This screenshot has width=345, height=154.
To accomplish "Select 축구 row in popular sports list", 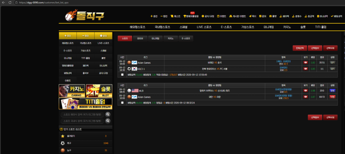I will click(86, 143).
